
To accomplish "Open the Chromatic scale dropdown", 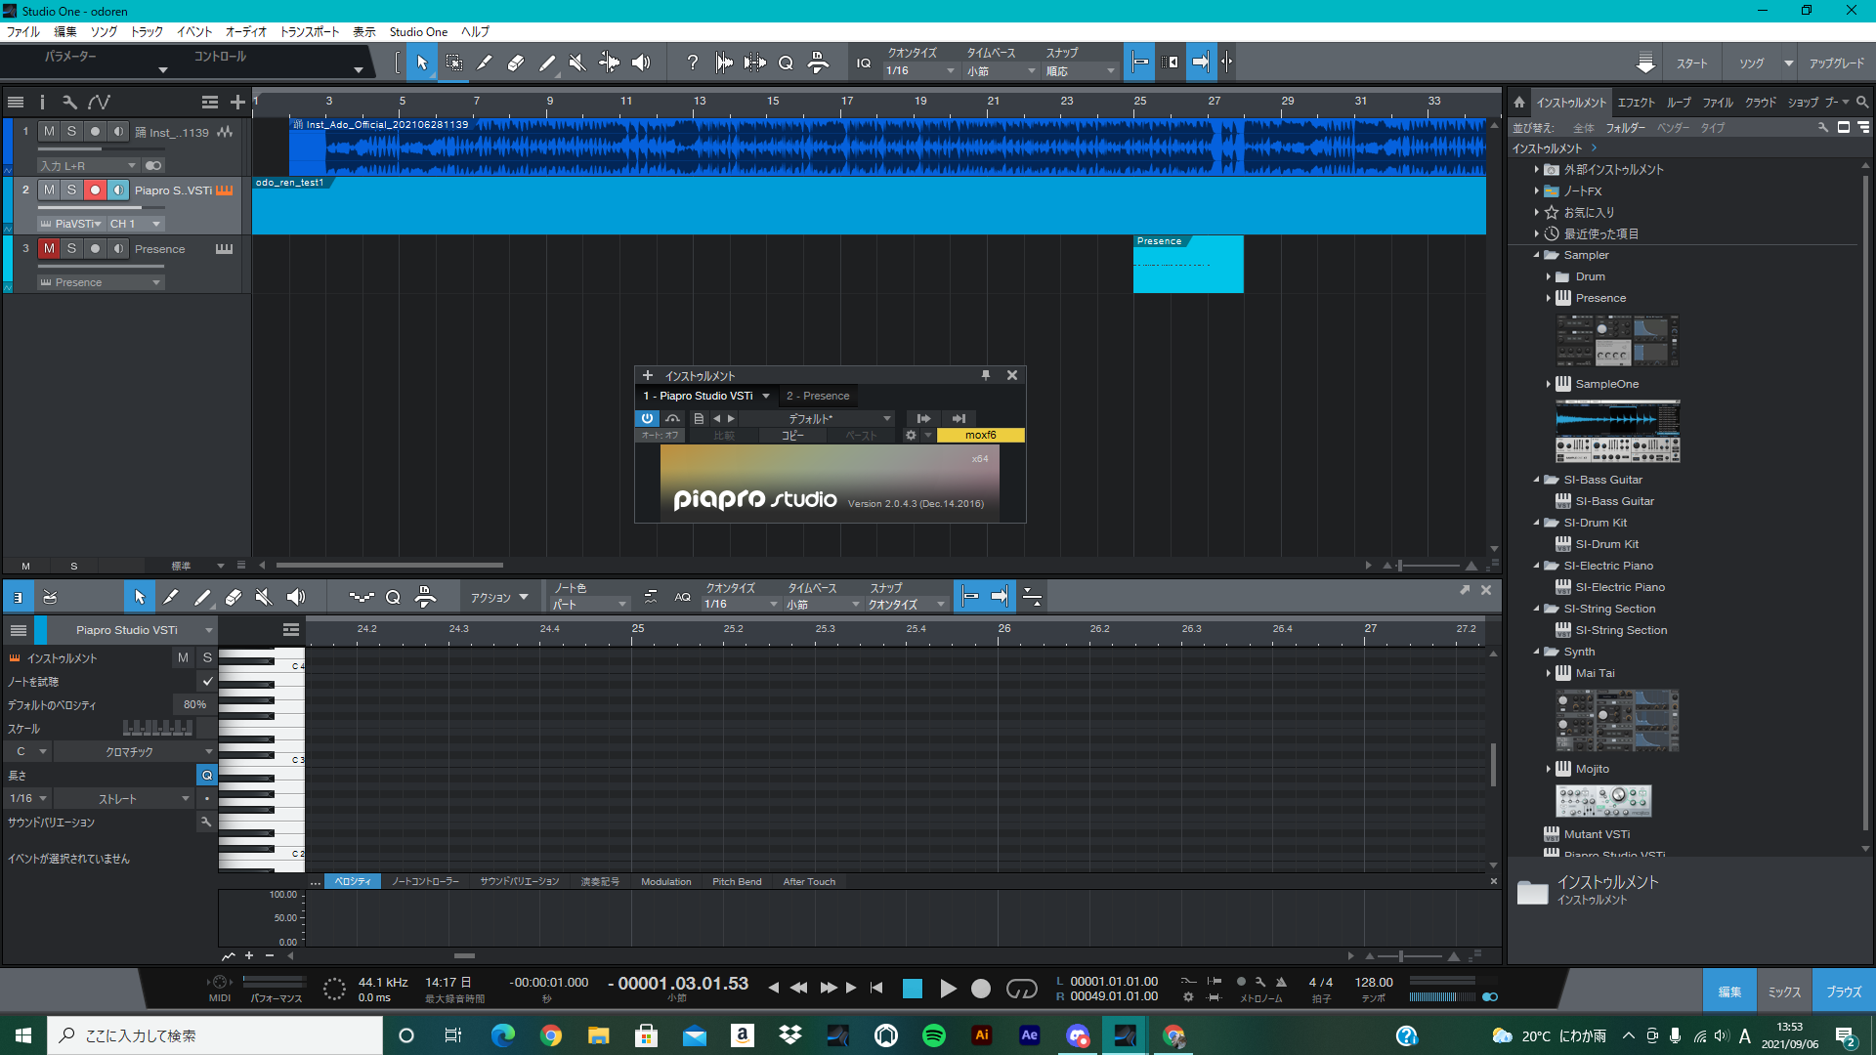I will [135, 751].
